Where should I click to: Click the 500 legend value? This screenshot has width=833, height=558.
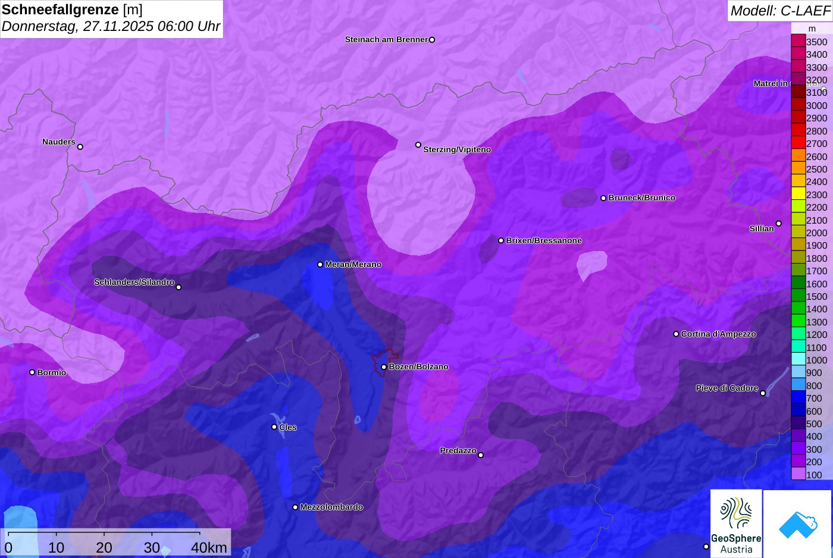tap(814, 424)
